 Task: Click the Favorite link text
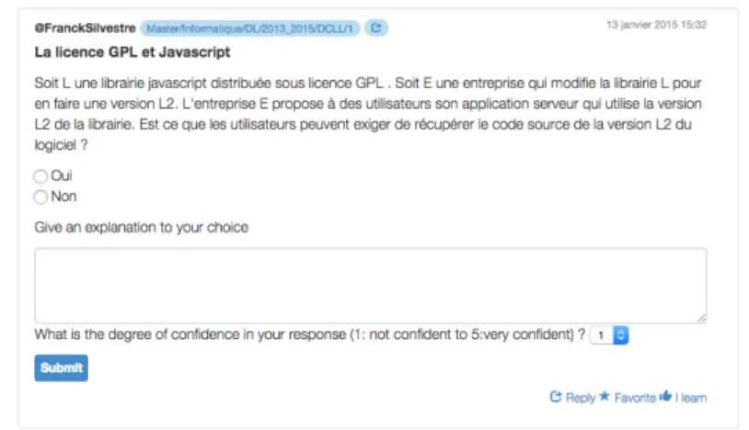[x=635, y=398]
